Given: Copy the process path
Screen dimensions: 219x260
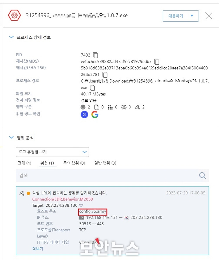Looking at the screenshot, I should (x=92, y=88).
